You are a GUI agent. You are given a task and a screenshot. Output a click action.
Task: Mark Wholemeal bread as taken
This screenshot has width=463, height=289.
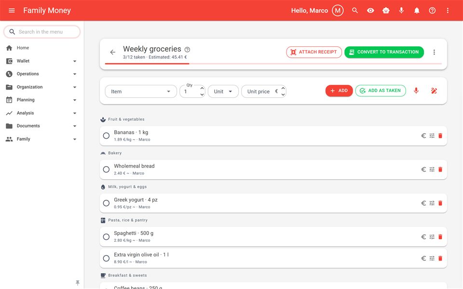pyautogui.click(x=106, y=169)
